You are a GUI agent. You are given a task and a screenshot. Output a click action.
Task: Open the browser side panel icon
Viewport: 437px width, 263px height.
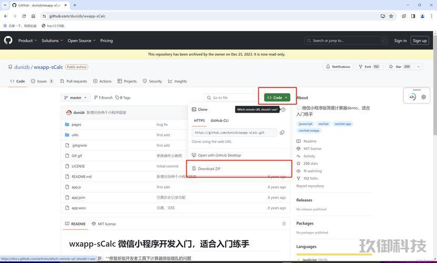(x=413, y=16)
